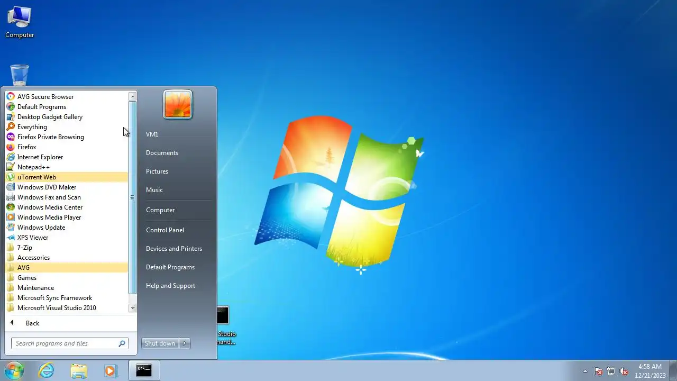
Task: Click the Search programs and files box
Action: click(69, 343)
